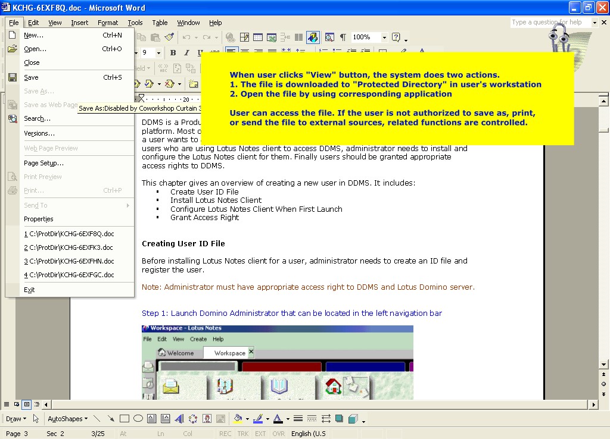
Task: Open the Zoom percentage dropdown
Action: point(384,37)
